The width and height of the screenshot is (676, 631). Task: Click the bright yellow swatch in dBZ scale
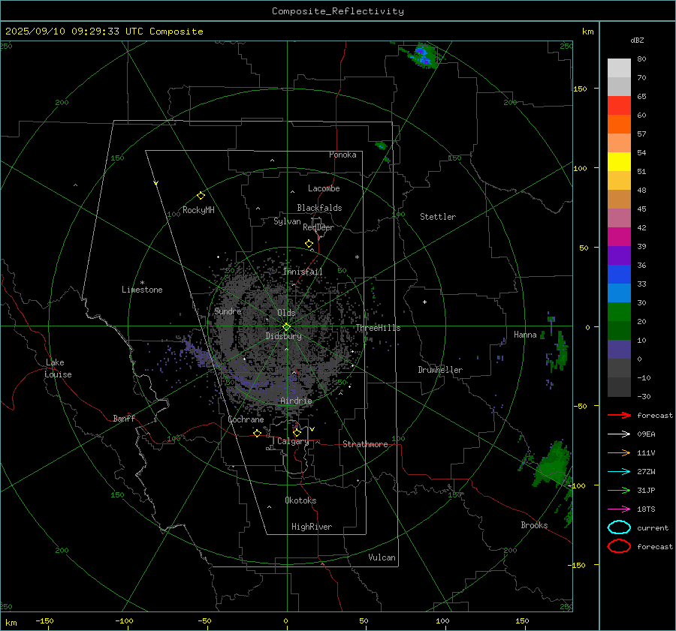tap(619, 162)
